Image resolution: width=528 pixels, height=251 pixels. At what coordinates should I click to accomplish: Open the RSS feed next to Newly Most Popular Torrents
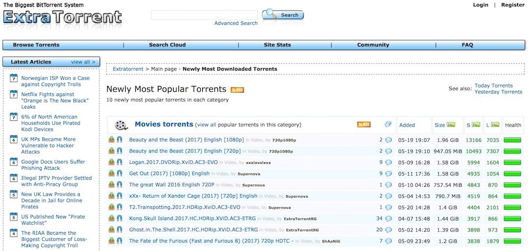[x=237, y=90]
